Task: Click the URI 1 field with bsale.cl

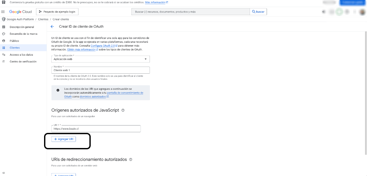Action: pos(96,129)
